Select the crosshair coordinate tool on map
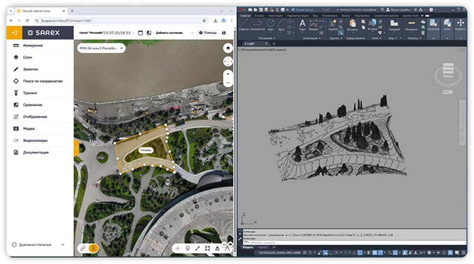The image size is (474, 264). click(178, 248)
